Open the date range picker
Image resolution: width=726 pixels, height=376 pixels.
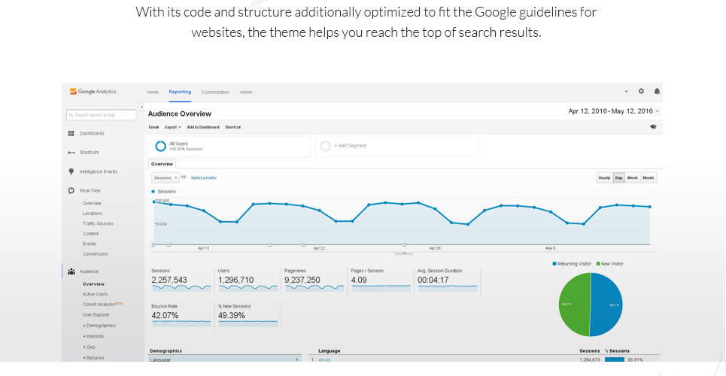tap(613, 111)
